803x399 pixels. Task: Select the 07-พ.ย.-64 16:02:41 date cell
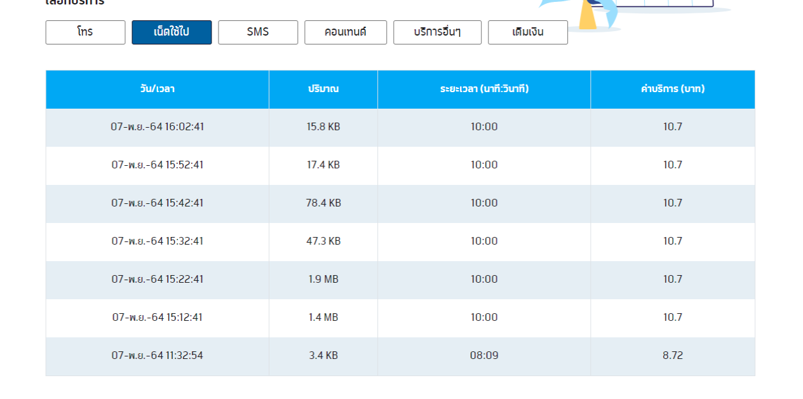click(158, 127)
